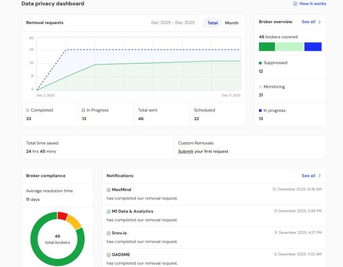Click the Dec 17, 2025 chart axis label

[231, 95]
